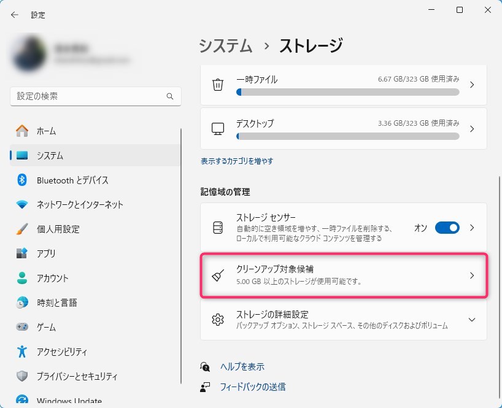This screenshot has height=408, width=502.
Task: Open the アプリ sidebar icon
Action: point(22,253)
